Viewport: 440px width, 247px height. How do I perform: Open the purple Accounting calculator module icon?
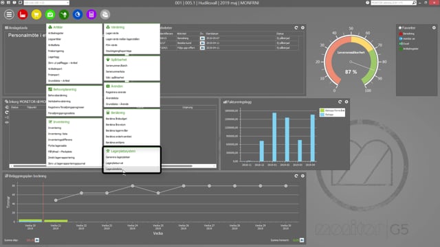91,14
